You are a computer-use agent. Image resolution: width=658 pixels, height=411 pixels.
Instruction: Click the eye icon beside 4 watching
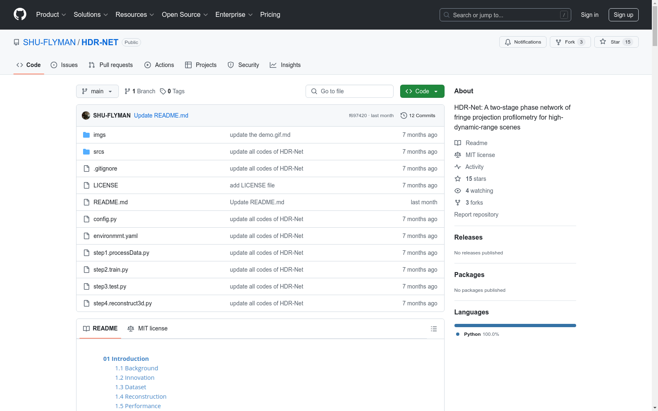coord(458,191)
